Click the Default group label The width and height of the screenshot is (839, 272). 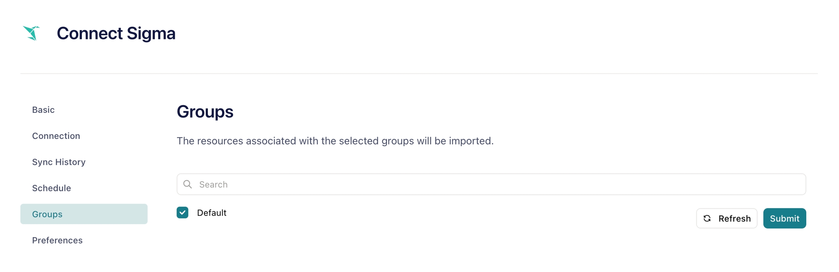pyautogui.click(x=212, y=213)
